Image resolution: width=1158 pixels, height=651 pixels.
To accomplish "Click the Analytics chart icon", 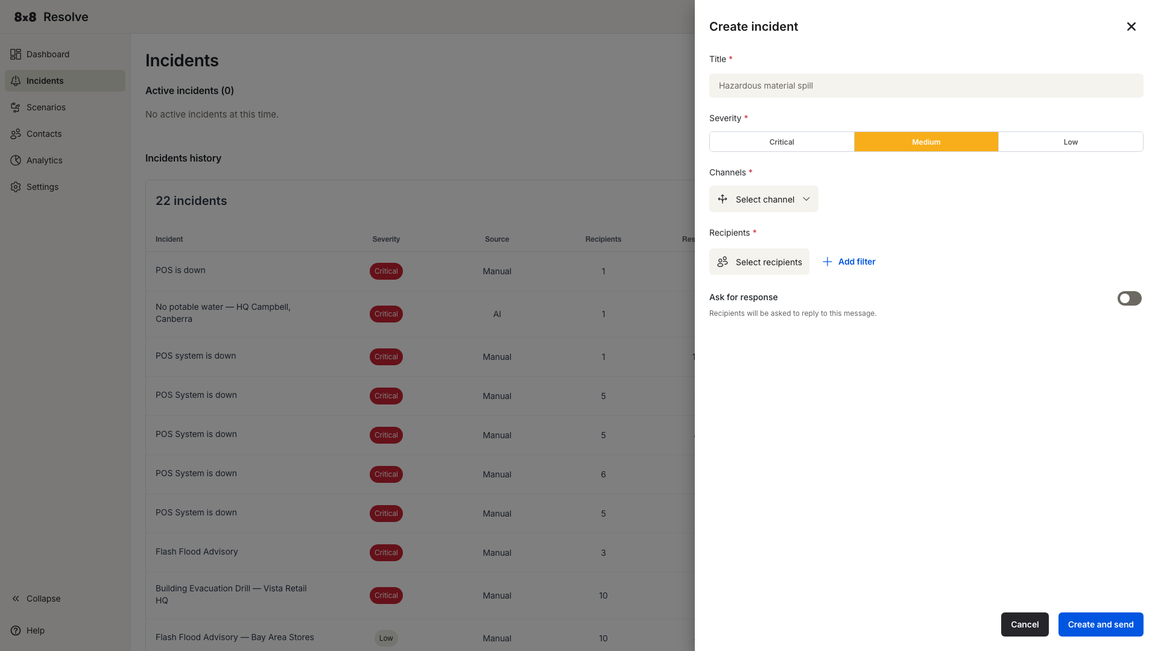I will click(16, 160).
